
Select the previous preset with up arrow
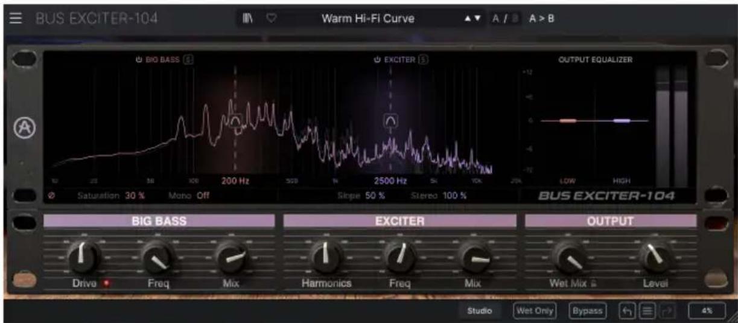pos(468,19)
